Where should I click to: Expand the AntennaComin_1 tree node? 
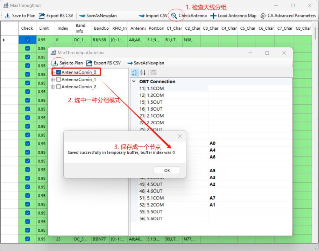53,79
